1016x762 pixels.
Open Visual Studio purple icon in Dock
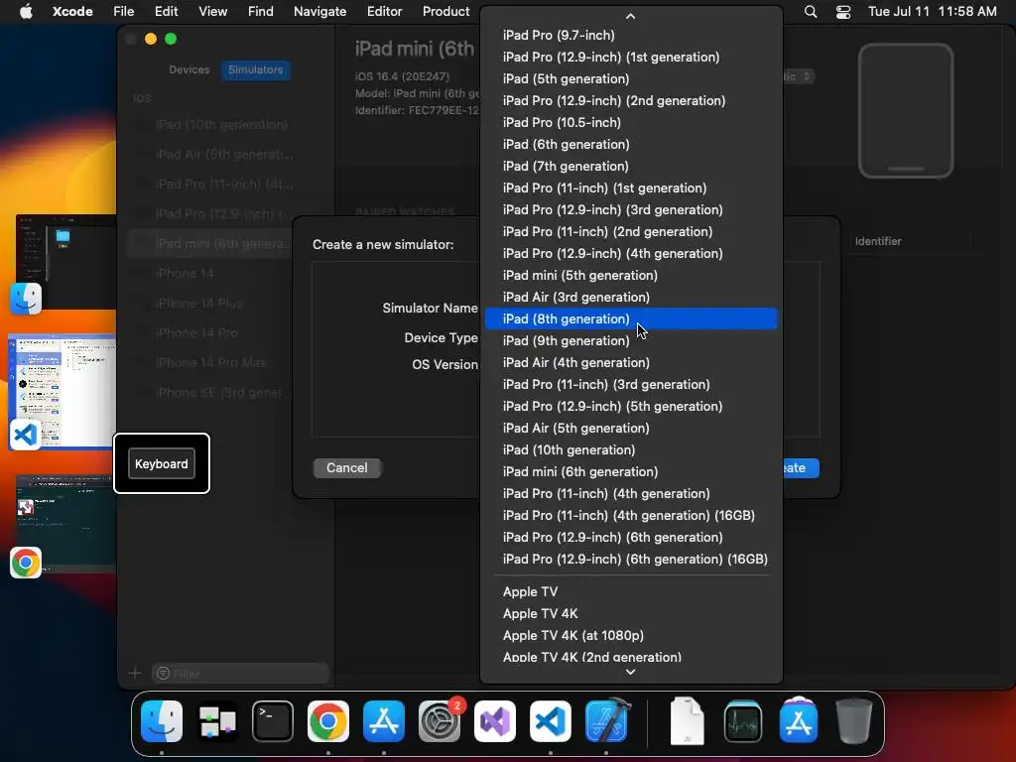[x=495, y=721]
